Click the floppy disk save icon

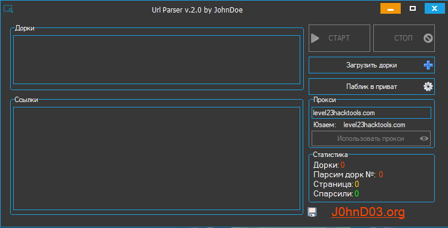[312, 212]
